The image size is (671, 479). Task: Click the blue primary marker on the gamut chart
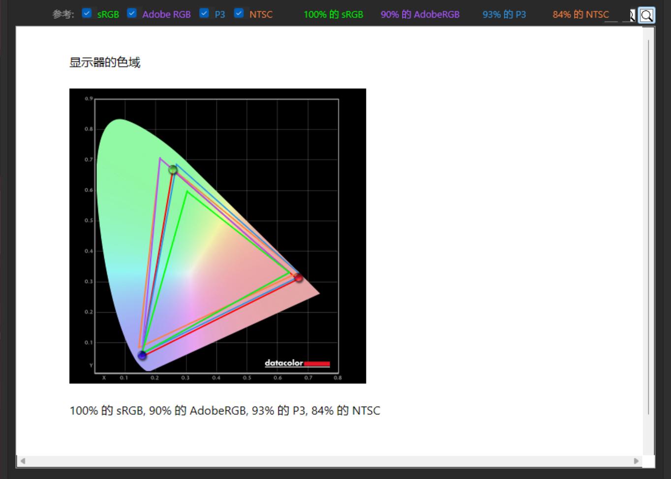click(142, 355)
